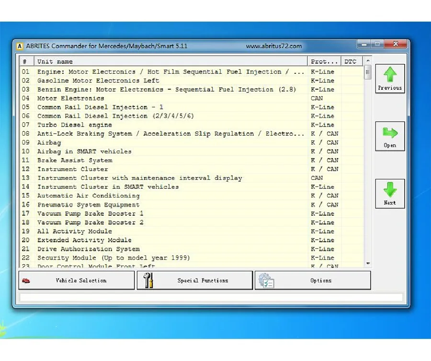Click the ABRITES 'A' title bar icon
431x361 pixels.
pos(20,46)
